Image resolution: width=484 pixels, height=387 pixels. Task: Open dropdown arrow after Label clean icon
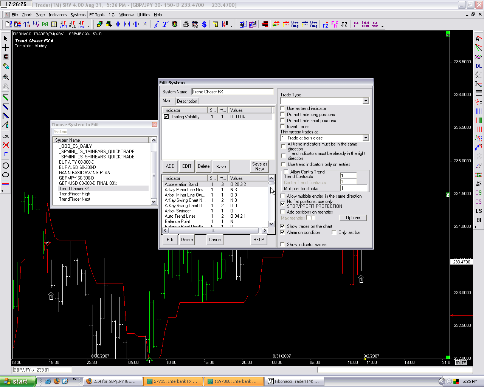[382, 26]
